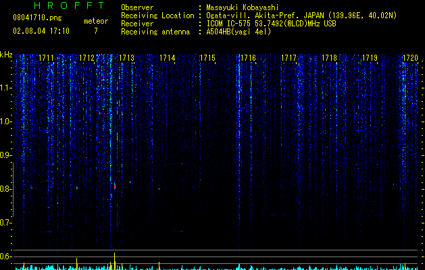Click the 1.0 kHz axis label
This screenshot has width=425, height=270.
click(5, 122)
